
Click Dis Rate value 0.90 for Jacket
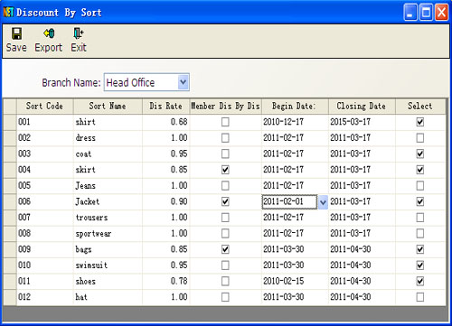coord(165,201)
